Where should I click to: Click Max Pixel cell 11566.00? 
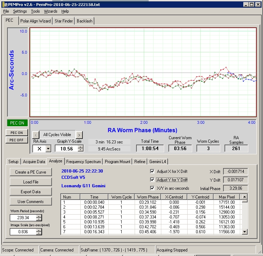pyautogui.click(x=227, y=232)
